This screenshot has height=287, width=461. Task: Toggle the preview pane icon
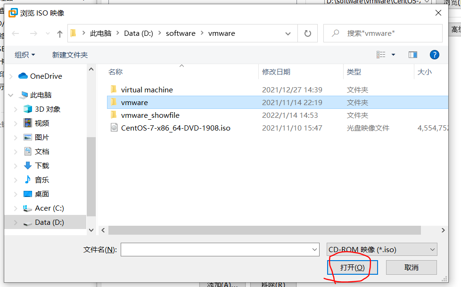tap(412, 55)
